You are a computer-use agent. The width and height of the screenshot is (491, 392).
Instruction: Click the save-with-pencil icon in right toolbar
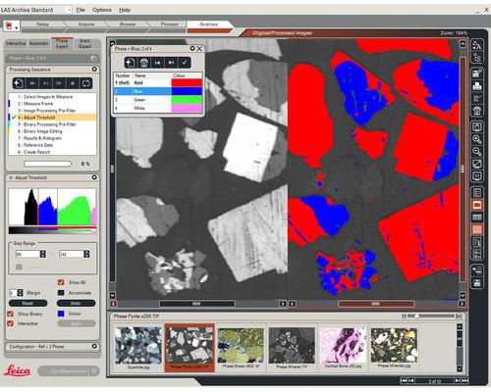click(x=477, y=73)
